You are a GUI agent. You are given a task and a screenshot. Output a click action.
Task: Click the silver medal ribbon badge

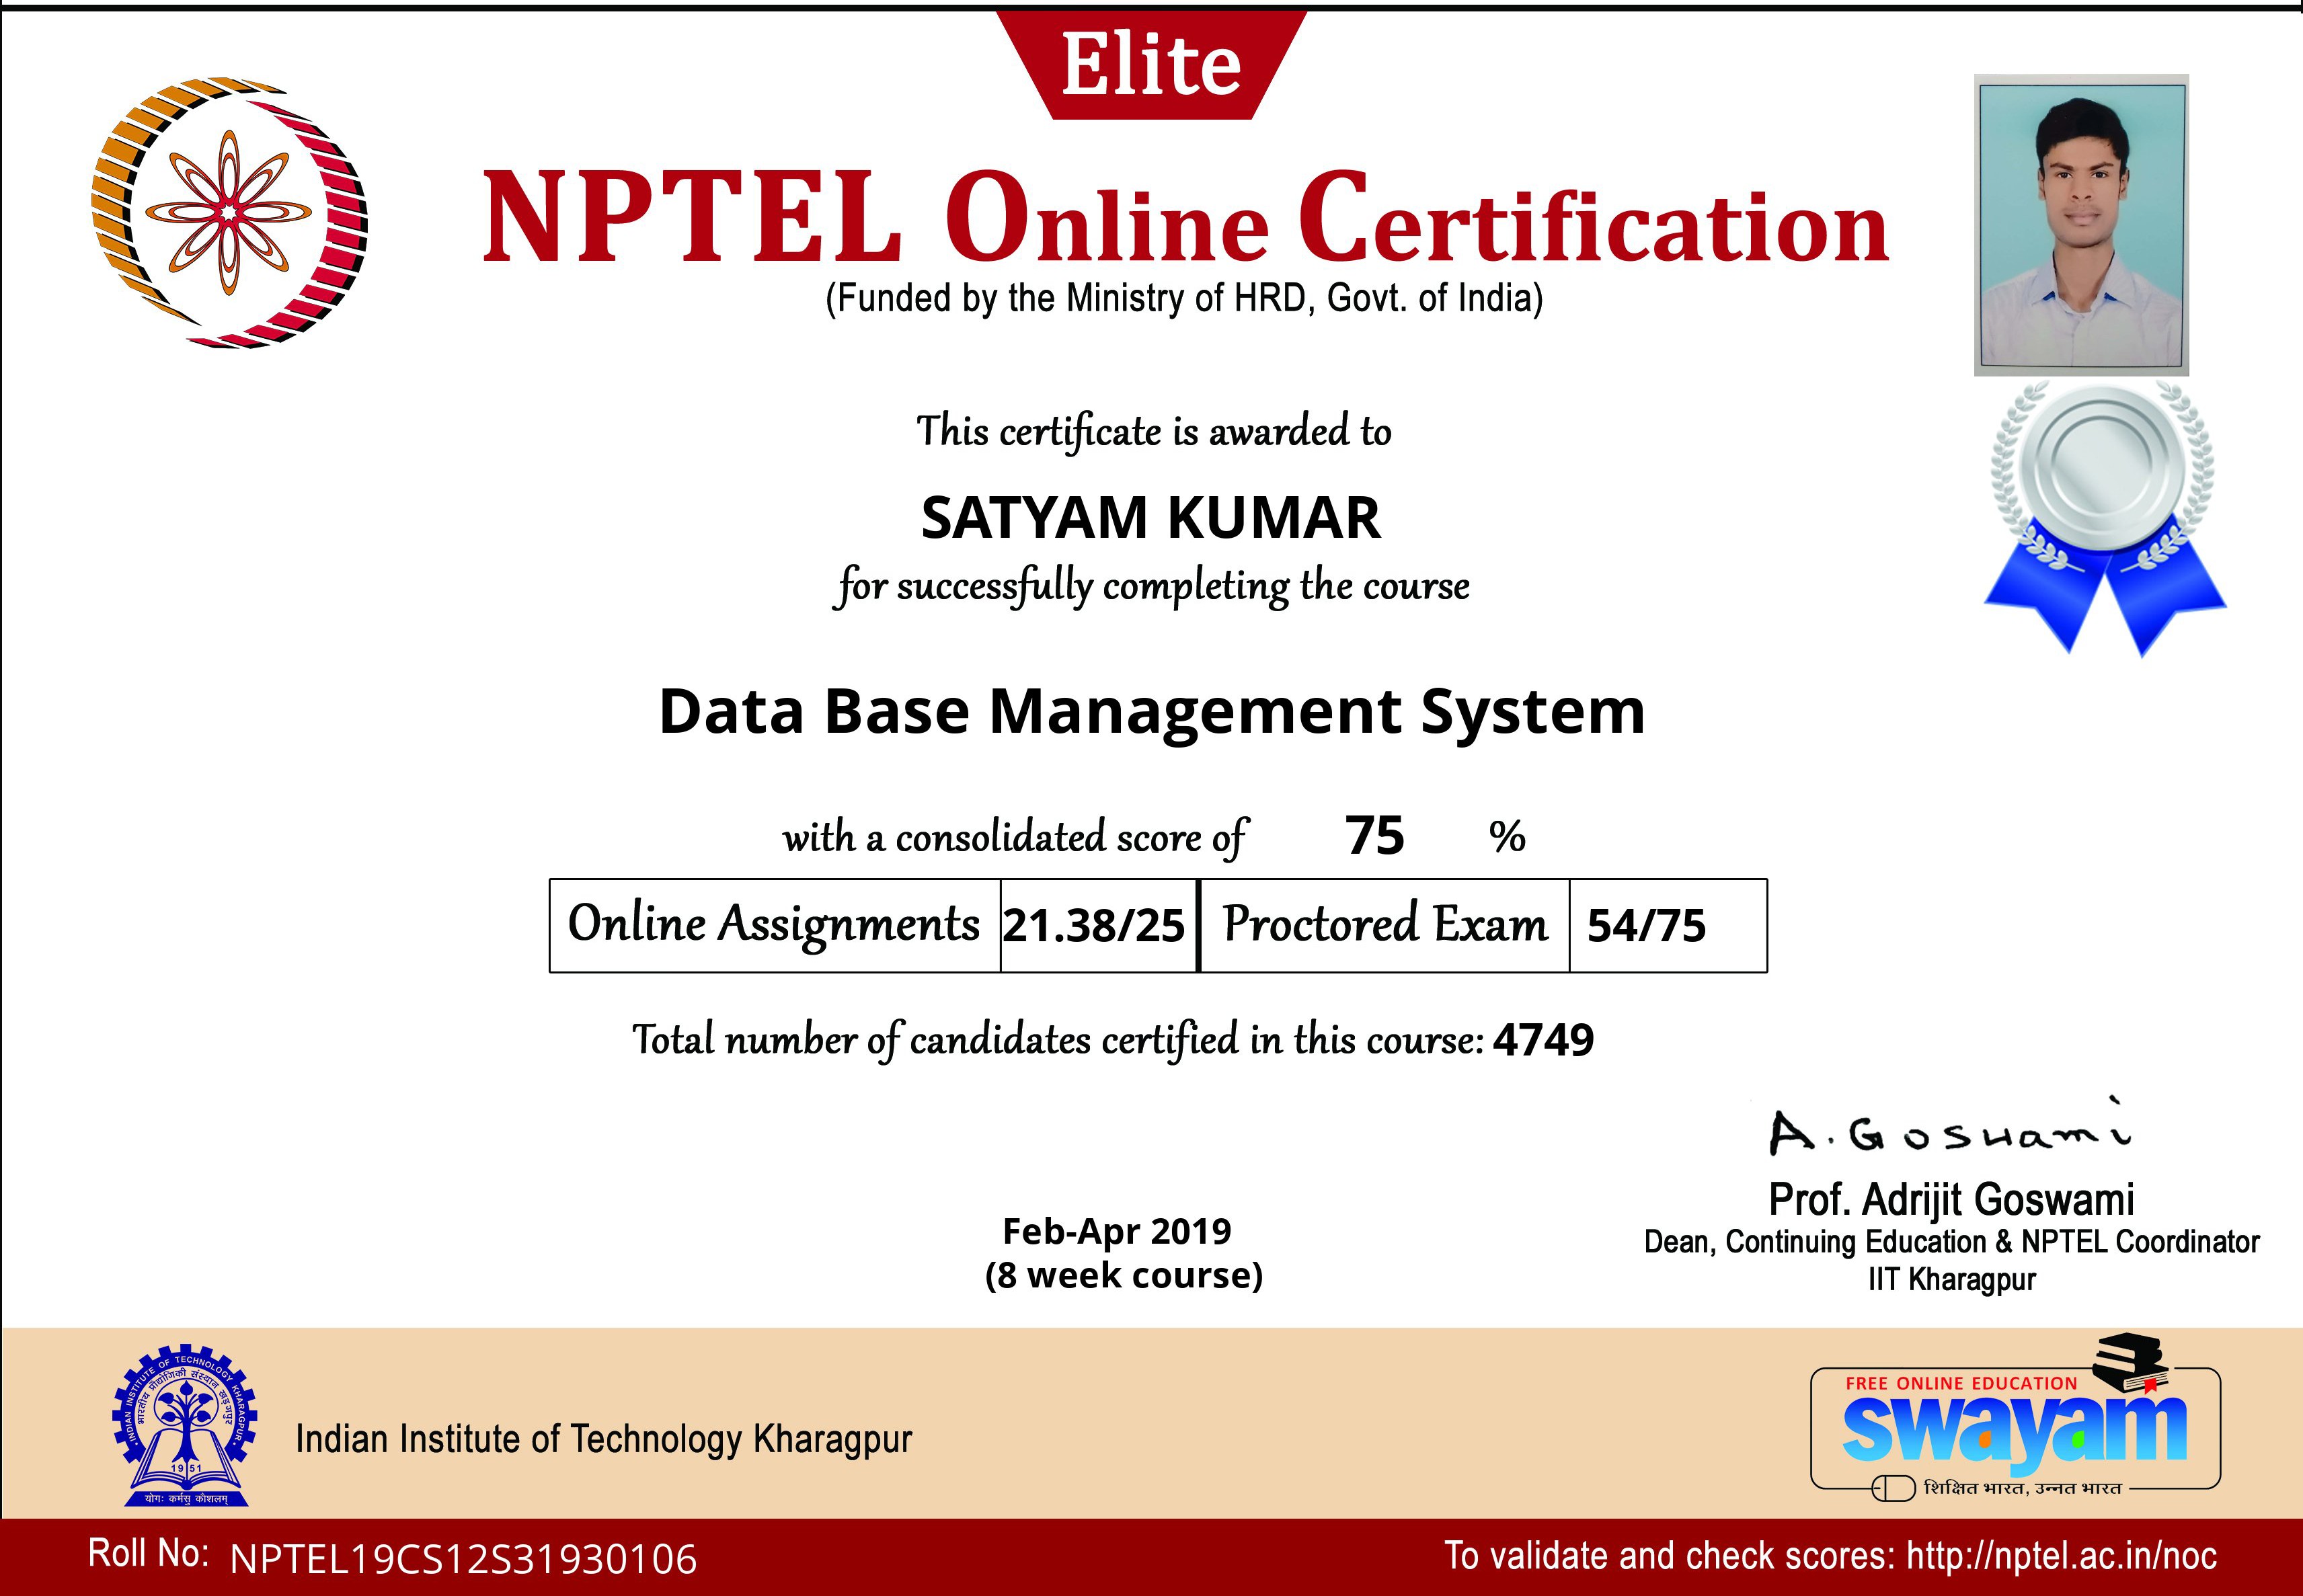(x=2104, y=519)
